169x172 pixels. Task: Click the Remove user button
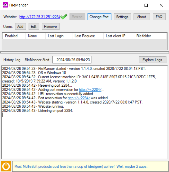point(50,26)
